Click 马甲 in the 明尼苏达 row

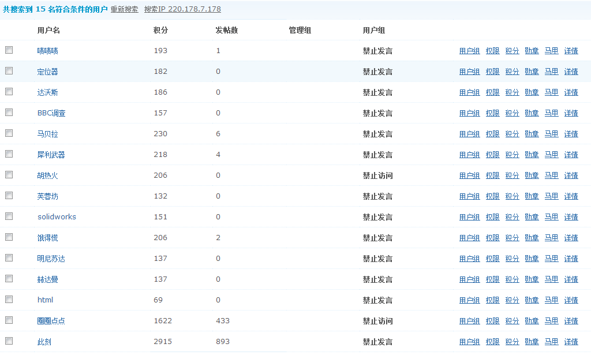pyautogui.click(x=551, y=259)
